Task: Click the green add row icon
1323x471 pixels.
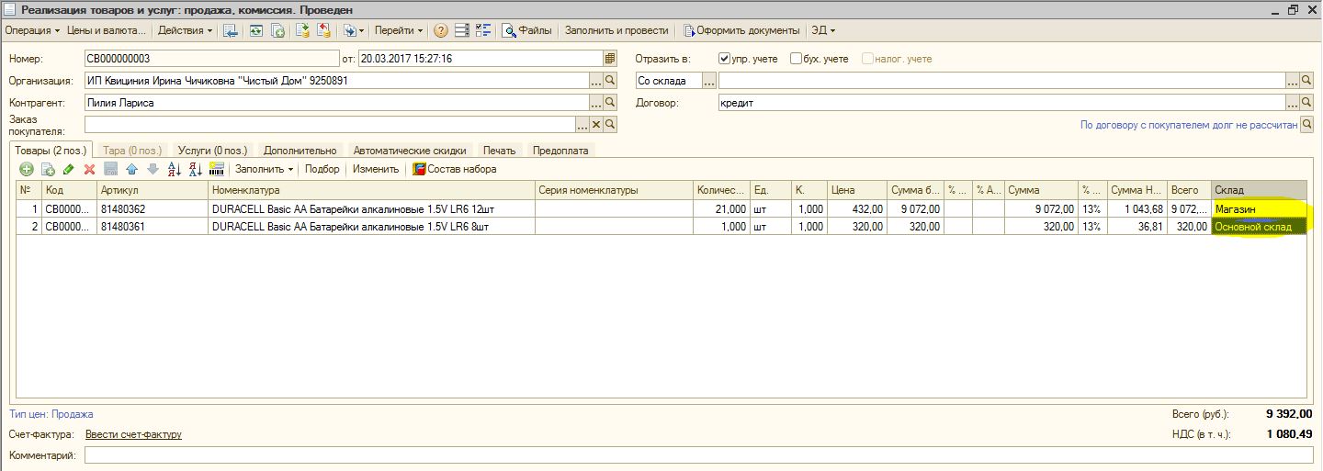Action: tap(26, 169)
